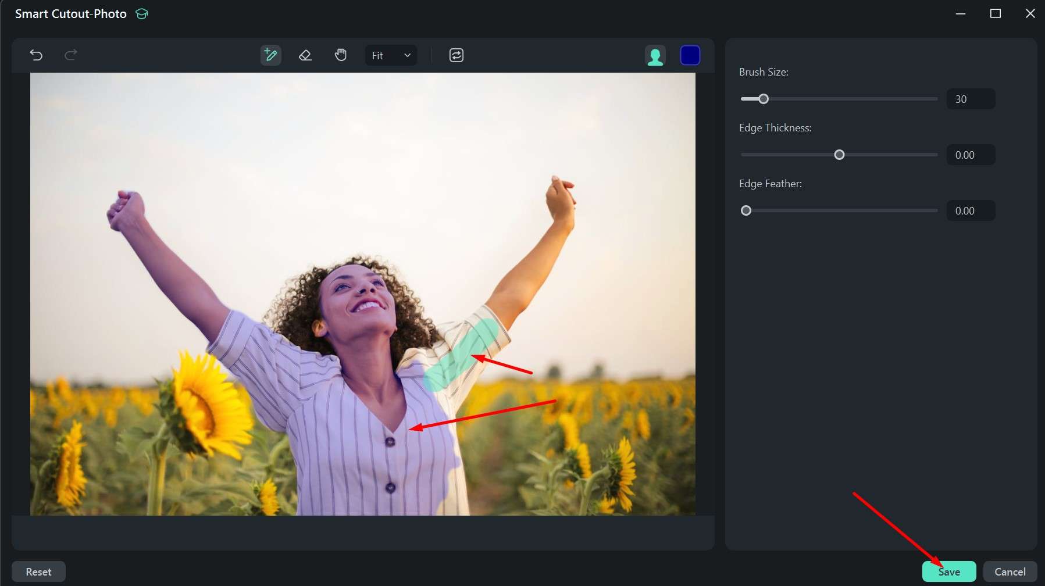Click the invert selection icon
Screen dimensions: 1045x586
coord(456,55)
